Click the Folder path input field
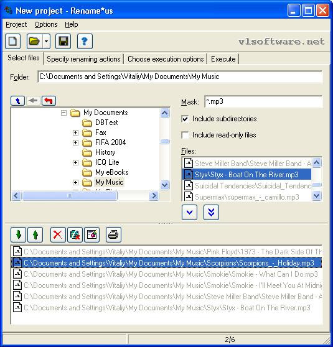This screenshot has height=347, width=333. click(x=180, y=76)
